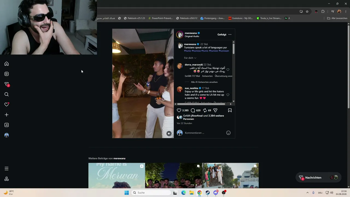Open the 'Paletools v25.1.23' bookmark
This screenshot has height=197, width=350.
134,18
